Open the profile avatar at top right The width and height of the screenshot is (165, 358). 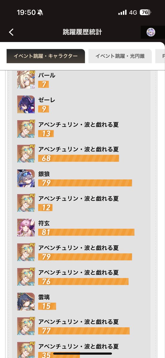pos(151,32)
